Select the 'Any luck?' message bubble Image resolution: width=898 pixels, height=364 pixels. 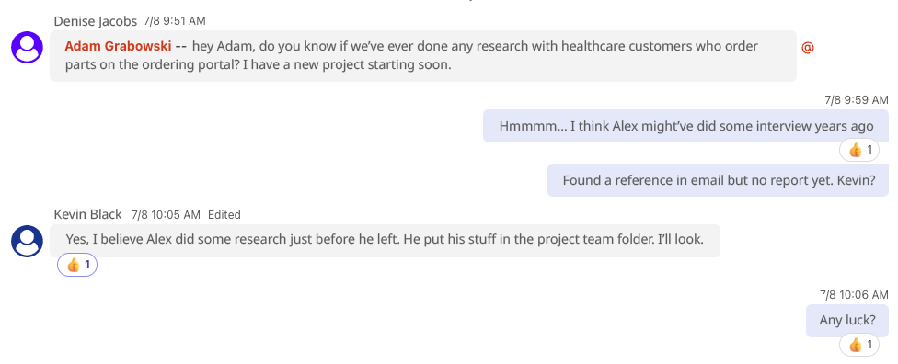click(847, 320)
